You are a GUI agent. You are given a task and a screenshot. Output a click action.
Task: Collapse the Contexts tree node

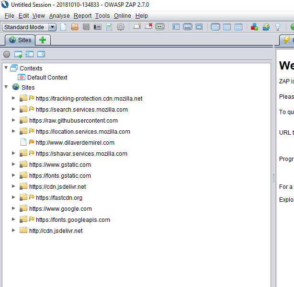click(6, 68)
